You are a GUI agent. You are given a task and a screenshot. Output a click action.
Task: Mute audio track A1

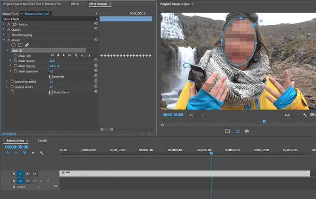tap(35, 180)
